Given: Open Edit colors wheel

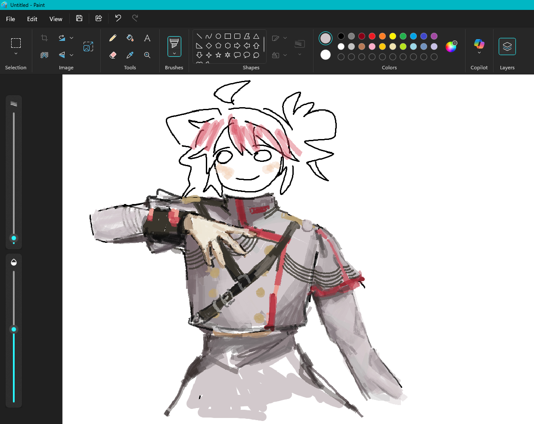Looking at the screenshot, I should tap(451, 46).
